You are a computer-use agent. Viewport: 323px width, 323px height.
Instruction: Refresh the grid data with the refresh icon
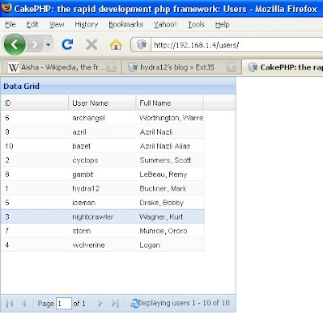click(134, 304)
